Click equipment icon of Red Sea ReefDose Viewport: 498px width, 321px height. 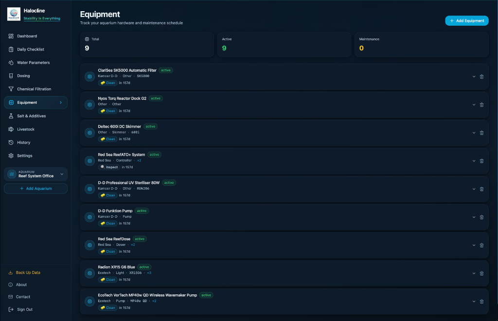pos(89,246)
